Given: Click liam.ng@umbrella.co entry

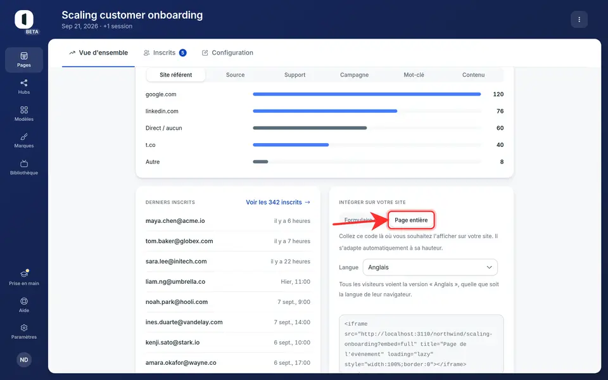Looking at the screenshot, I should (175, 281).
